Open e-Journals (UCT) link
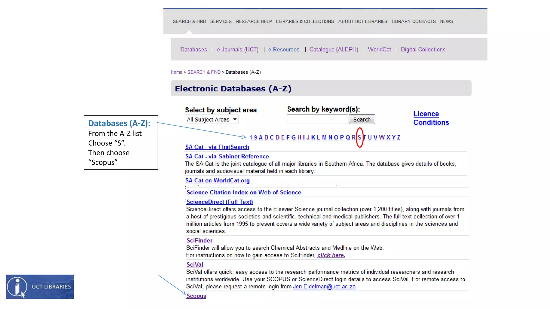 click(x=238, y=49)
